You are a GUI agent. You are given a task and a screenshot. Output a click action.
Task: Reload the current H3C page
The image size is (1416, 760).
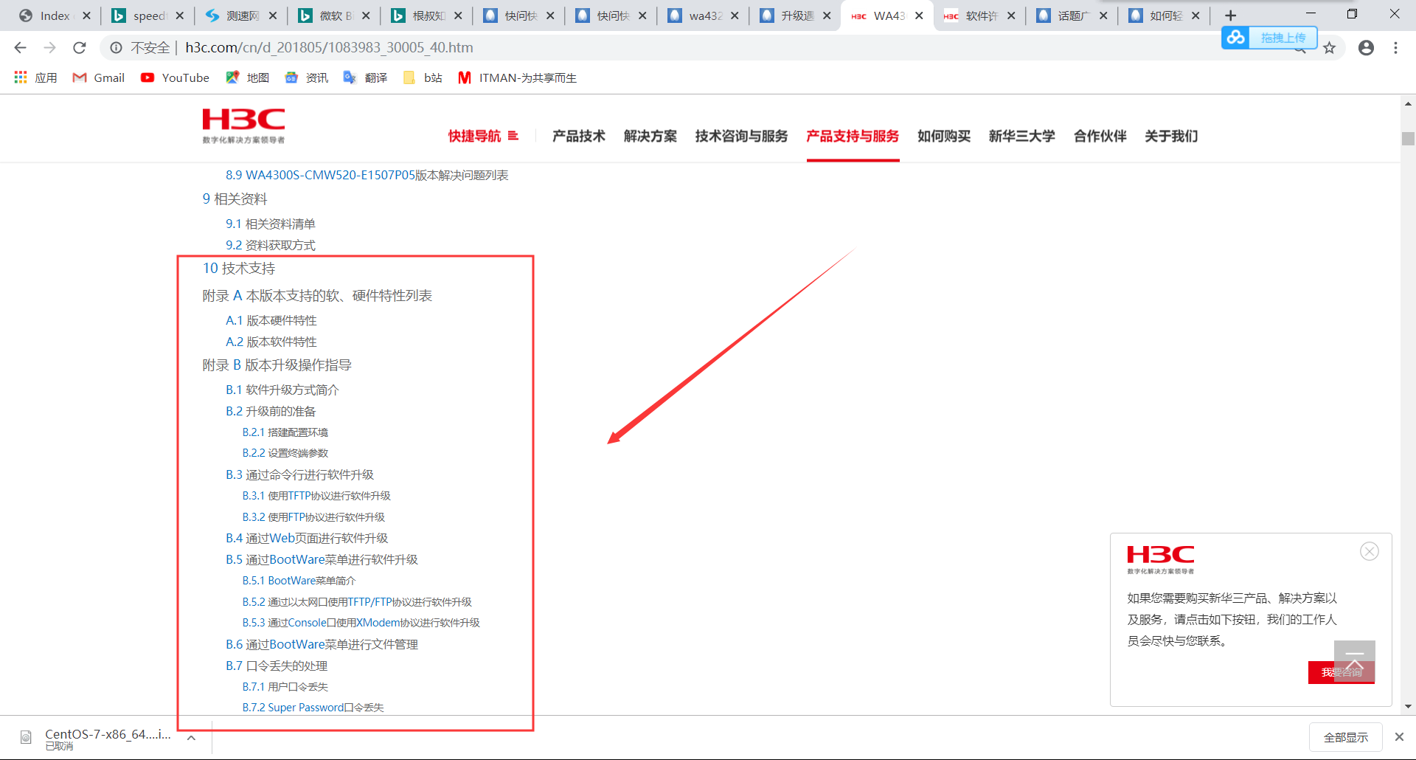click(80, 48)
